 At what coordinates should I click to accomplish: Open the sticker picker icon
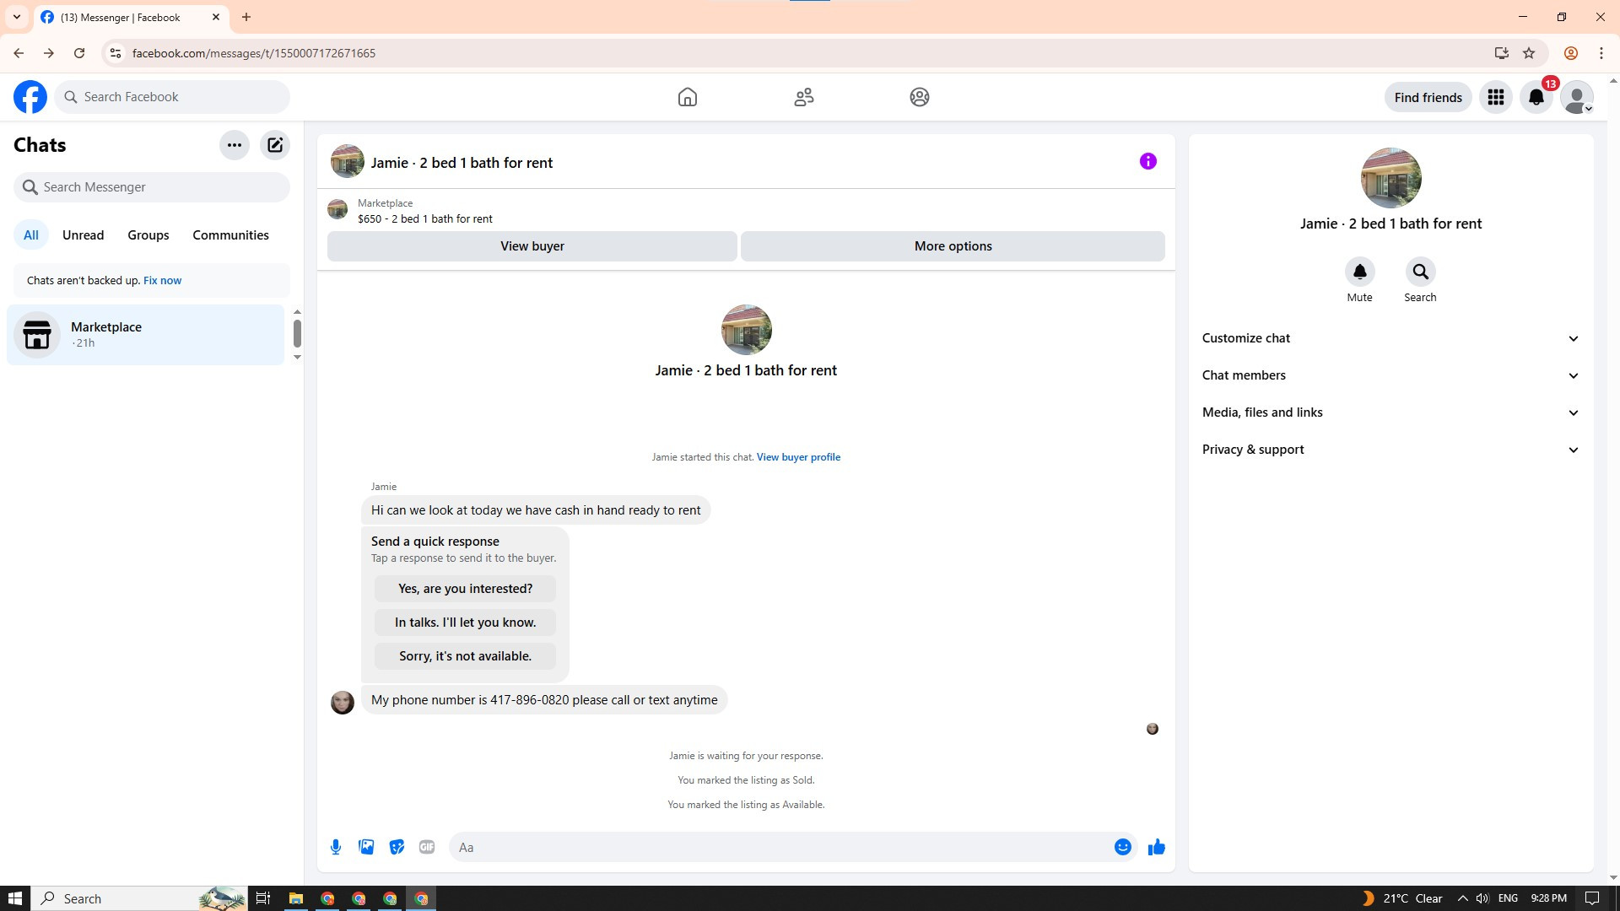(x=397, y=847)
